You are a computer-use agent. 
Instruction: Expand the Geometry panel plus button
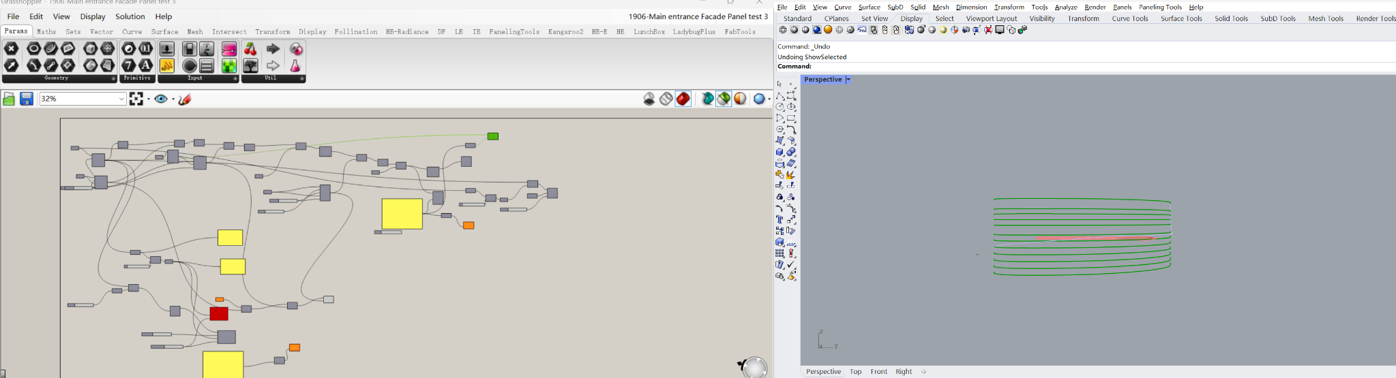pyautogui.click(x=113, y=78)
